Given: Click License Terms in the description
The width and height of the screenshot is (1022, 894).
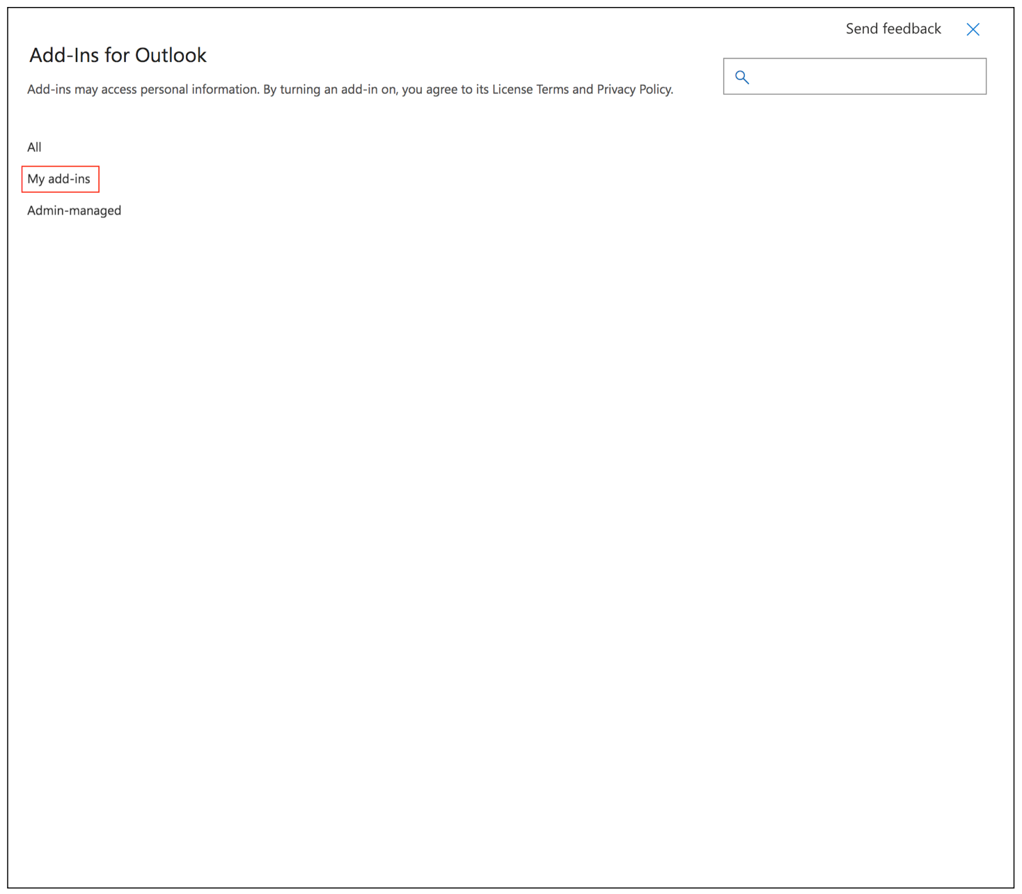Looking at the screenshot, I should click(530, 89).
